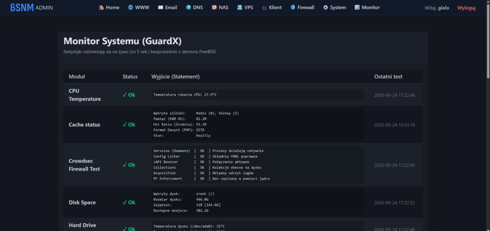Click the people icon beside Klient
490x231 pixels.
coord(264,8)
